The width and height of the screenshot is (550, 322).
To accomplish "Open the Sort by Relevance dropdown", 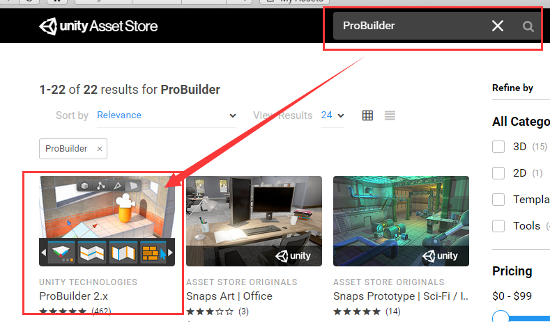I will point(167,115).
